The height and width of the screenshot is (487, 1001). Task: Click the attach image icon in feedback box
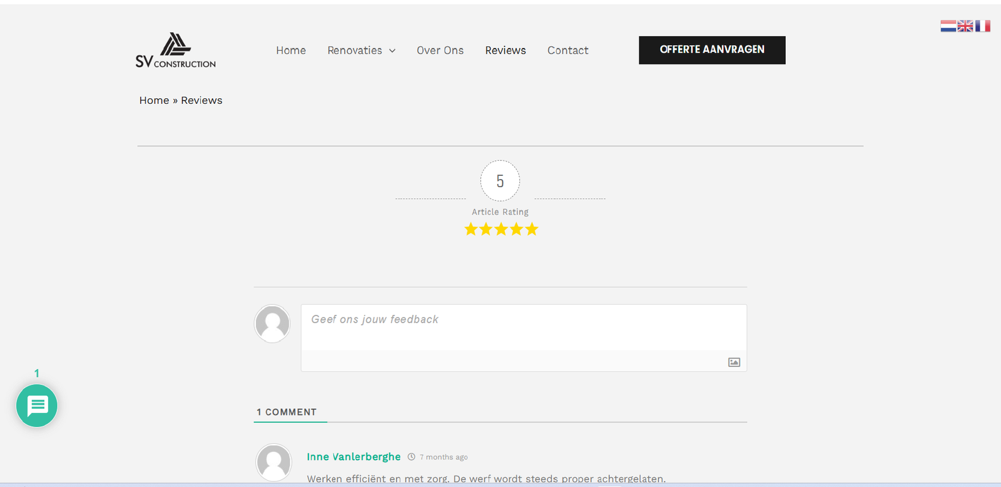734,362
